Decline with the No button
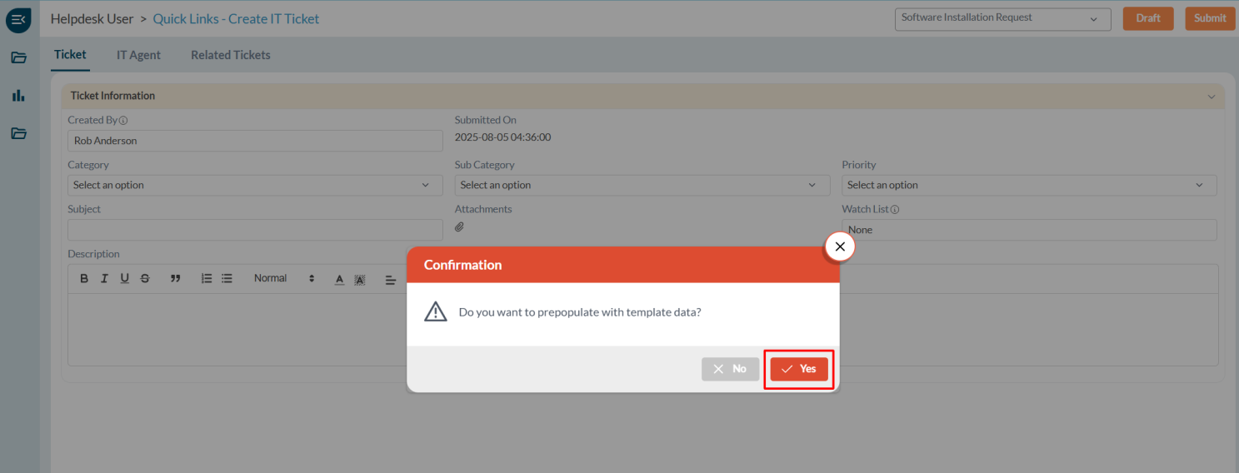Image resolution: width=1239 pixels, height=473 pixels. tap(730, 369)
